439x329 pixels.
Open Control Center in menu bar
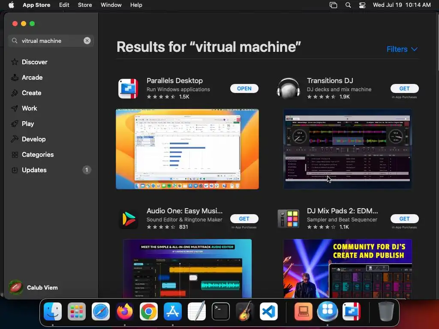coord(362,5)
